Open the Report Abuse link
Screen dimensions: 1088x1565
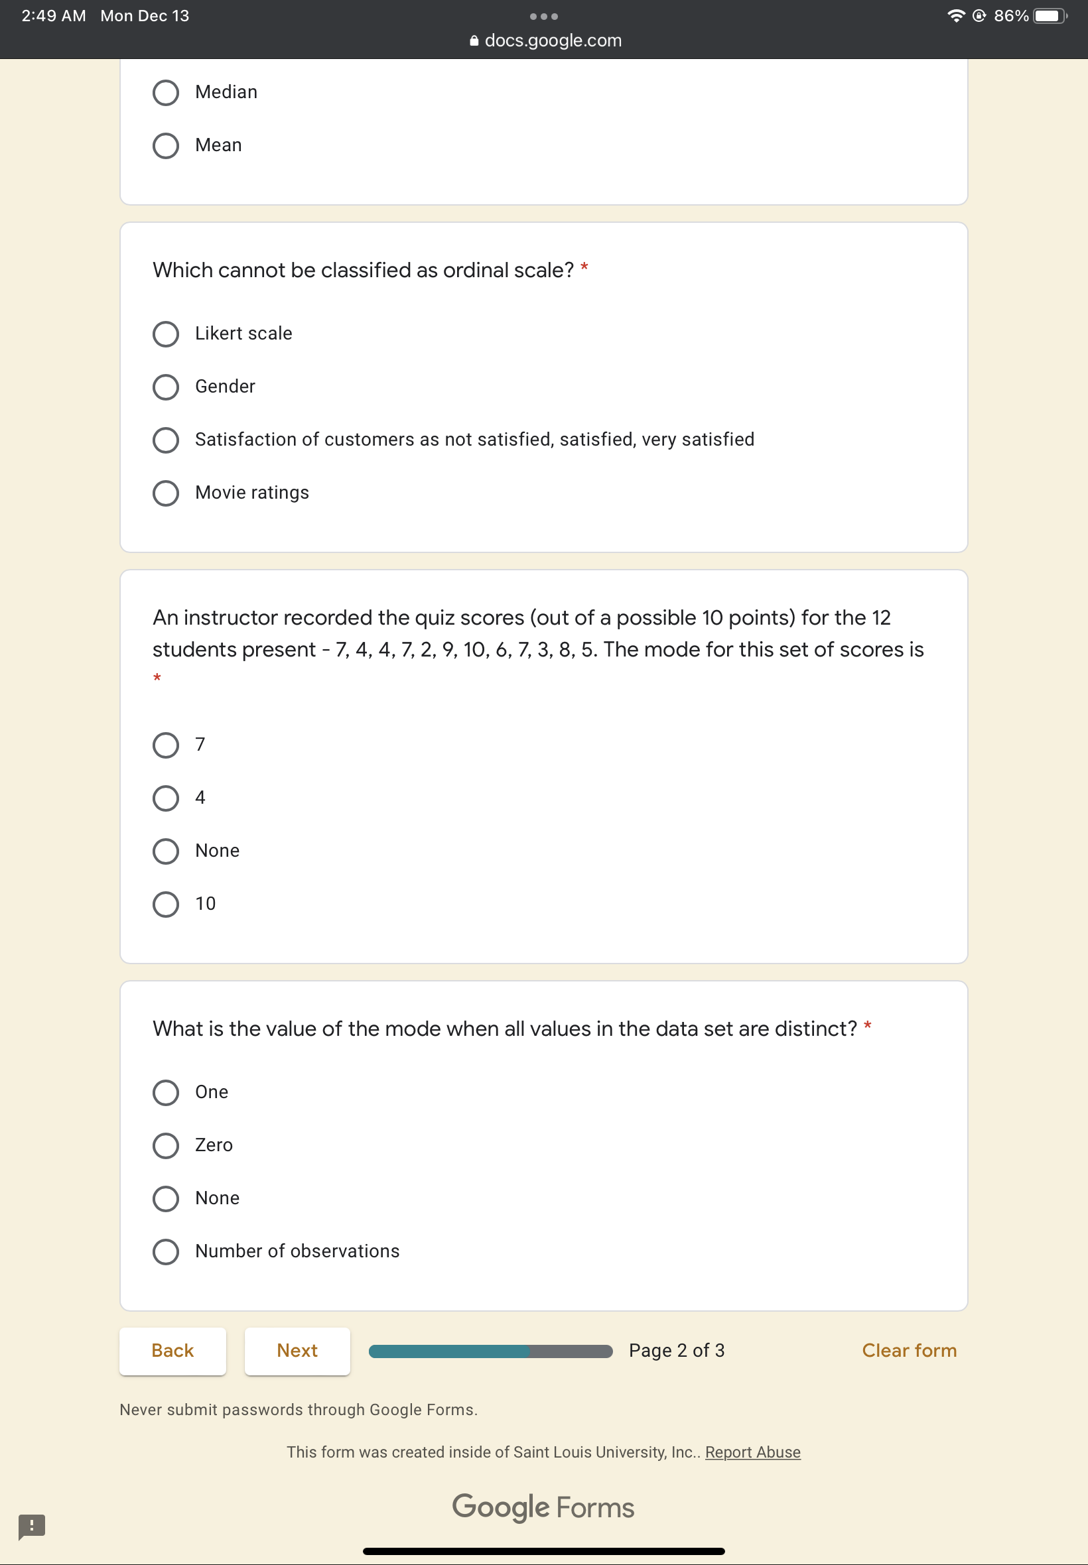(x=752, y=1452)
